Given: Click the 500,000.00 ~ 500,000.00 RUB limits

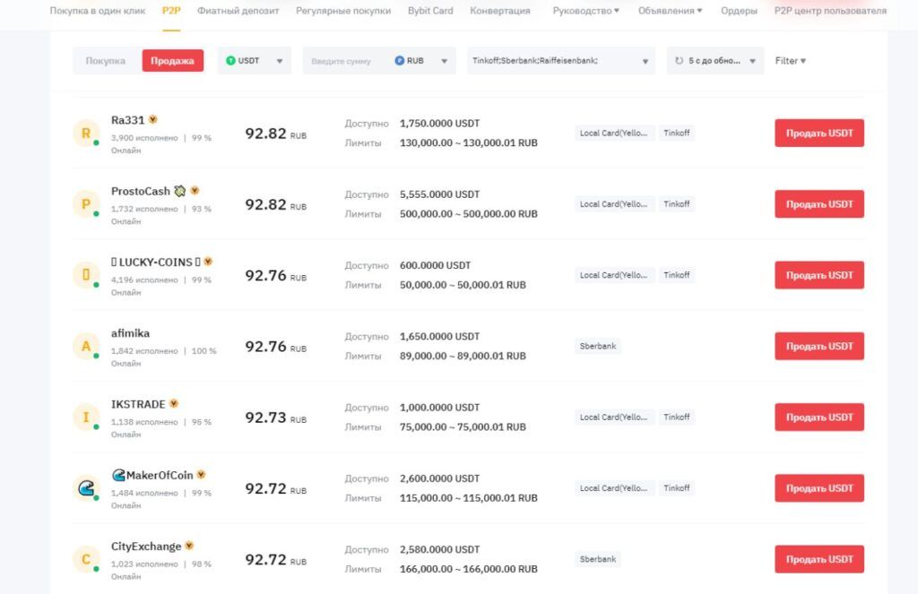Looking at the screenshot, I should pos(468,214).
